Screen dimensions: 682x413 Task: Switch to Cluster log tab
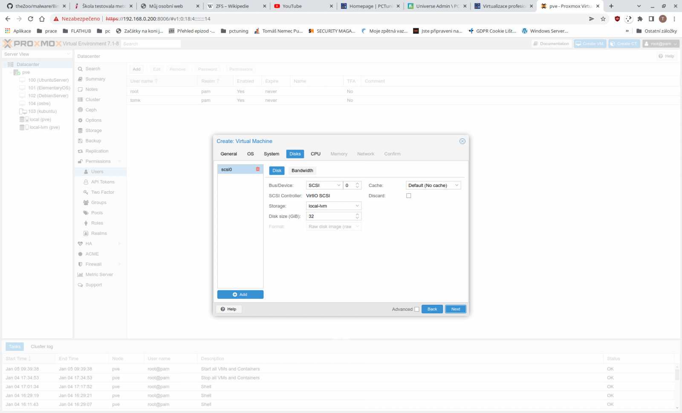tap(42, 347)
